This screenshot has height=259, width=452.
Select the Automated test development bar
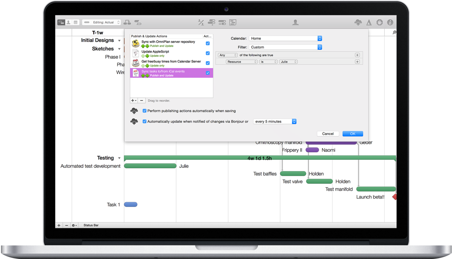coord(150,166)
